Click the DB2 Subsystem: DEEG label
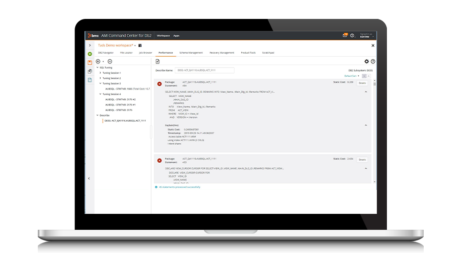 coord(360,71)
